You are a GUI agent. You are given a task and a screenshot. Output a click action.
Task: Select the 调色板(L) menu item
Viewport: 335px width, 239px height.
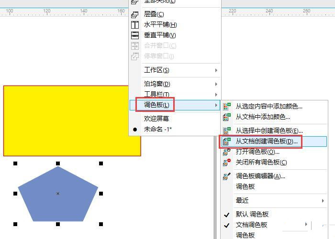tap(175, 105)
